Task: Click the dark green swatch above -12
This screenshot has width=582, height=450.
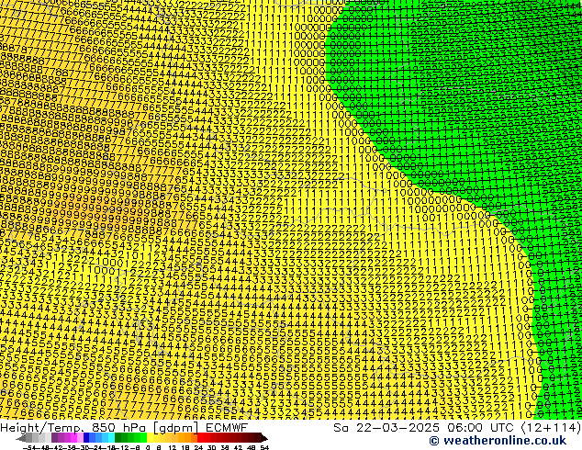Action: click(x=118, y=437)
